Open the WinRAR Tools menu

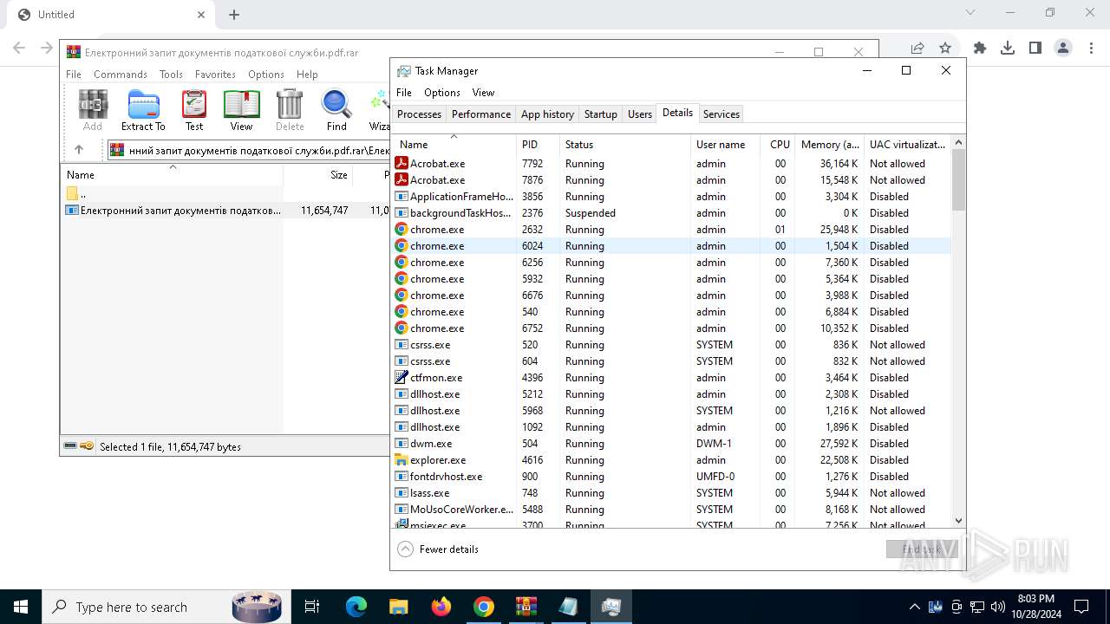tap(171, 75)
